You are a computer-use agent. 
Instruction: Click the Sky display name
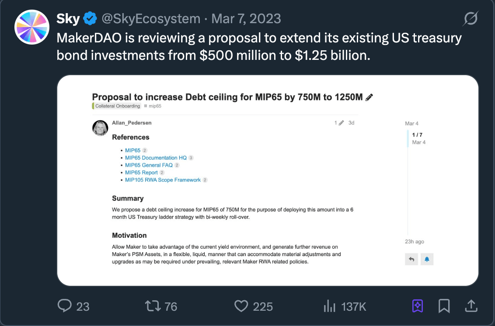68,19
